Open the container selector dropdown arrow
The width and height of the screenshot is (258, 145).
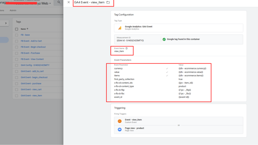click(50, 4)
